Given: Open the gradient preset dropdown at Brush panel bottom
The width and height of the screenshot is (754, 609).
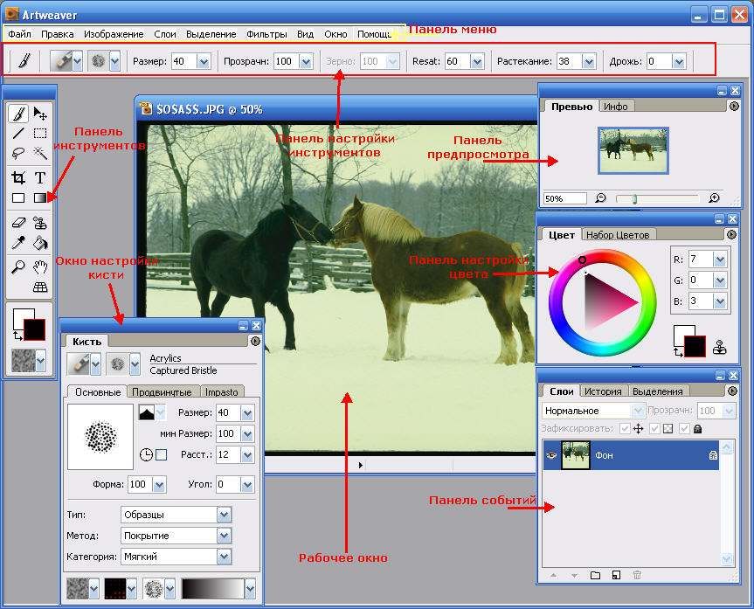Looking at the screenshot, I should point(250,588).
